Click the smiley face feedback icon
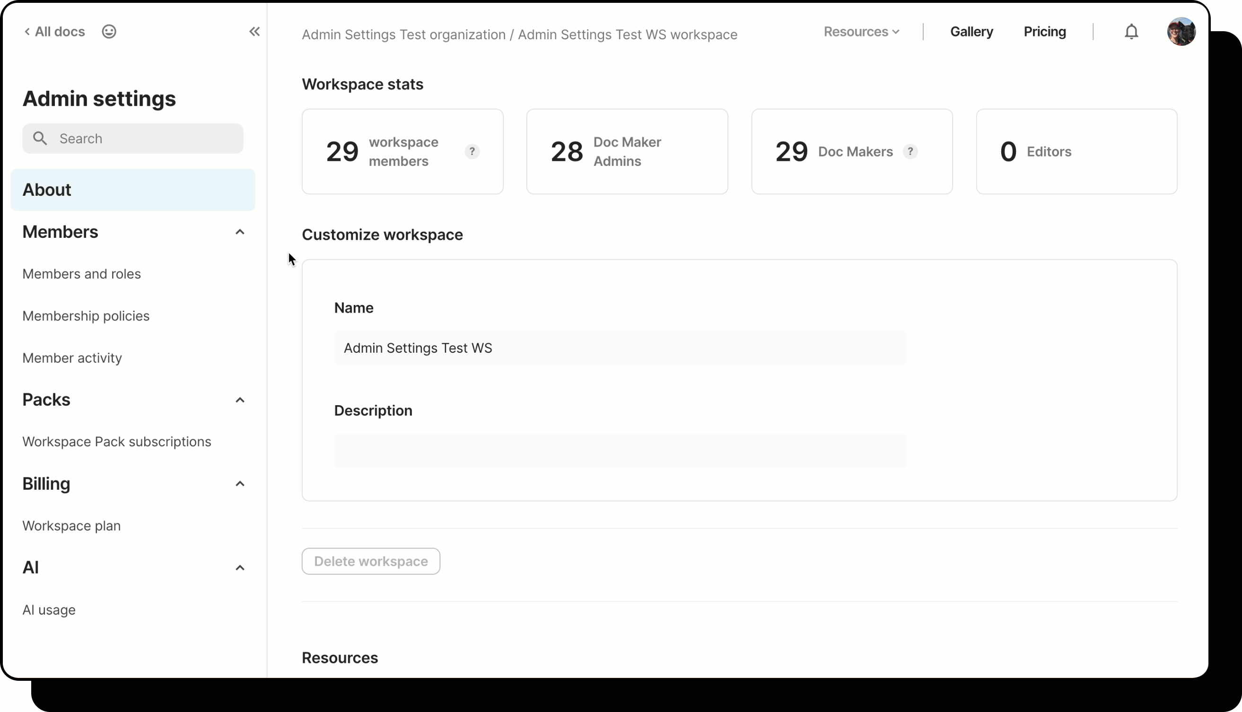Image resolution: width=1242 pixels, height=712 pixels. [x=109, y=32]
